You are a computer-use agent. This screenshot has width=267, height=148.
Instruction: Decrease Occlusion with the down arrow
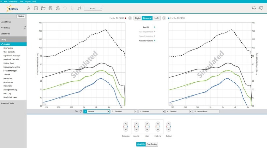click(126, 129)
